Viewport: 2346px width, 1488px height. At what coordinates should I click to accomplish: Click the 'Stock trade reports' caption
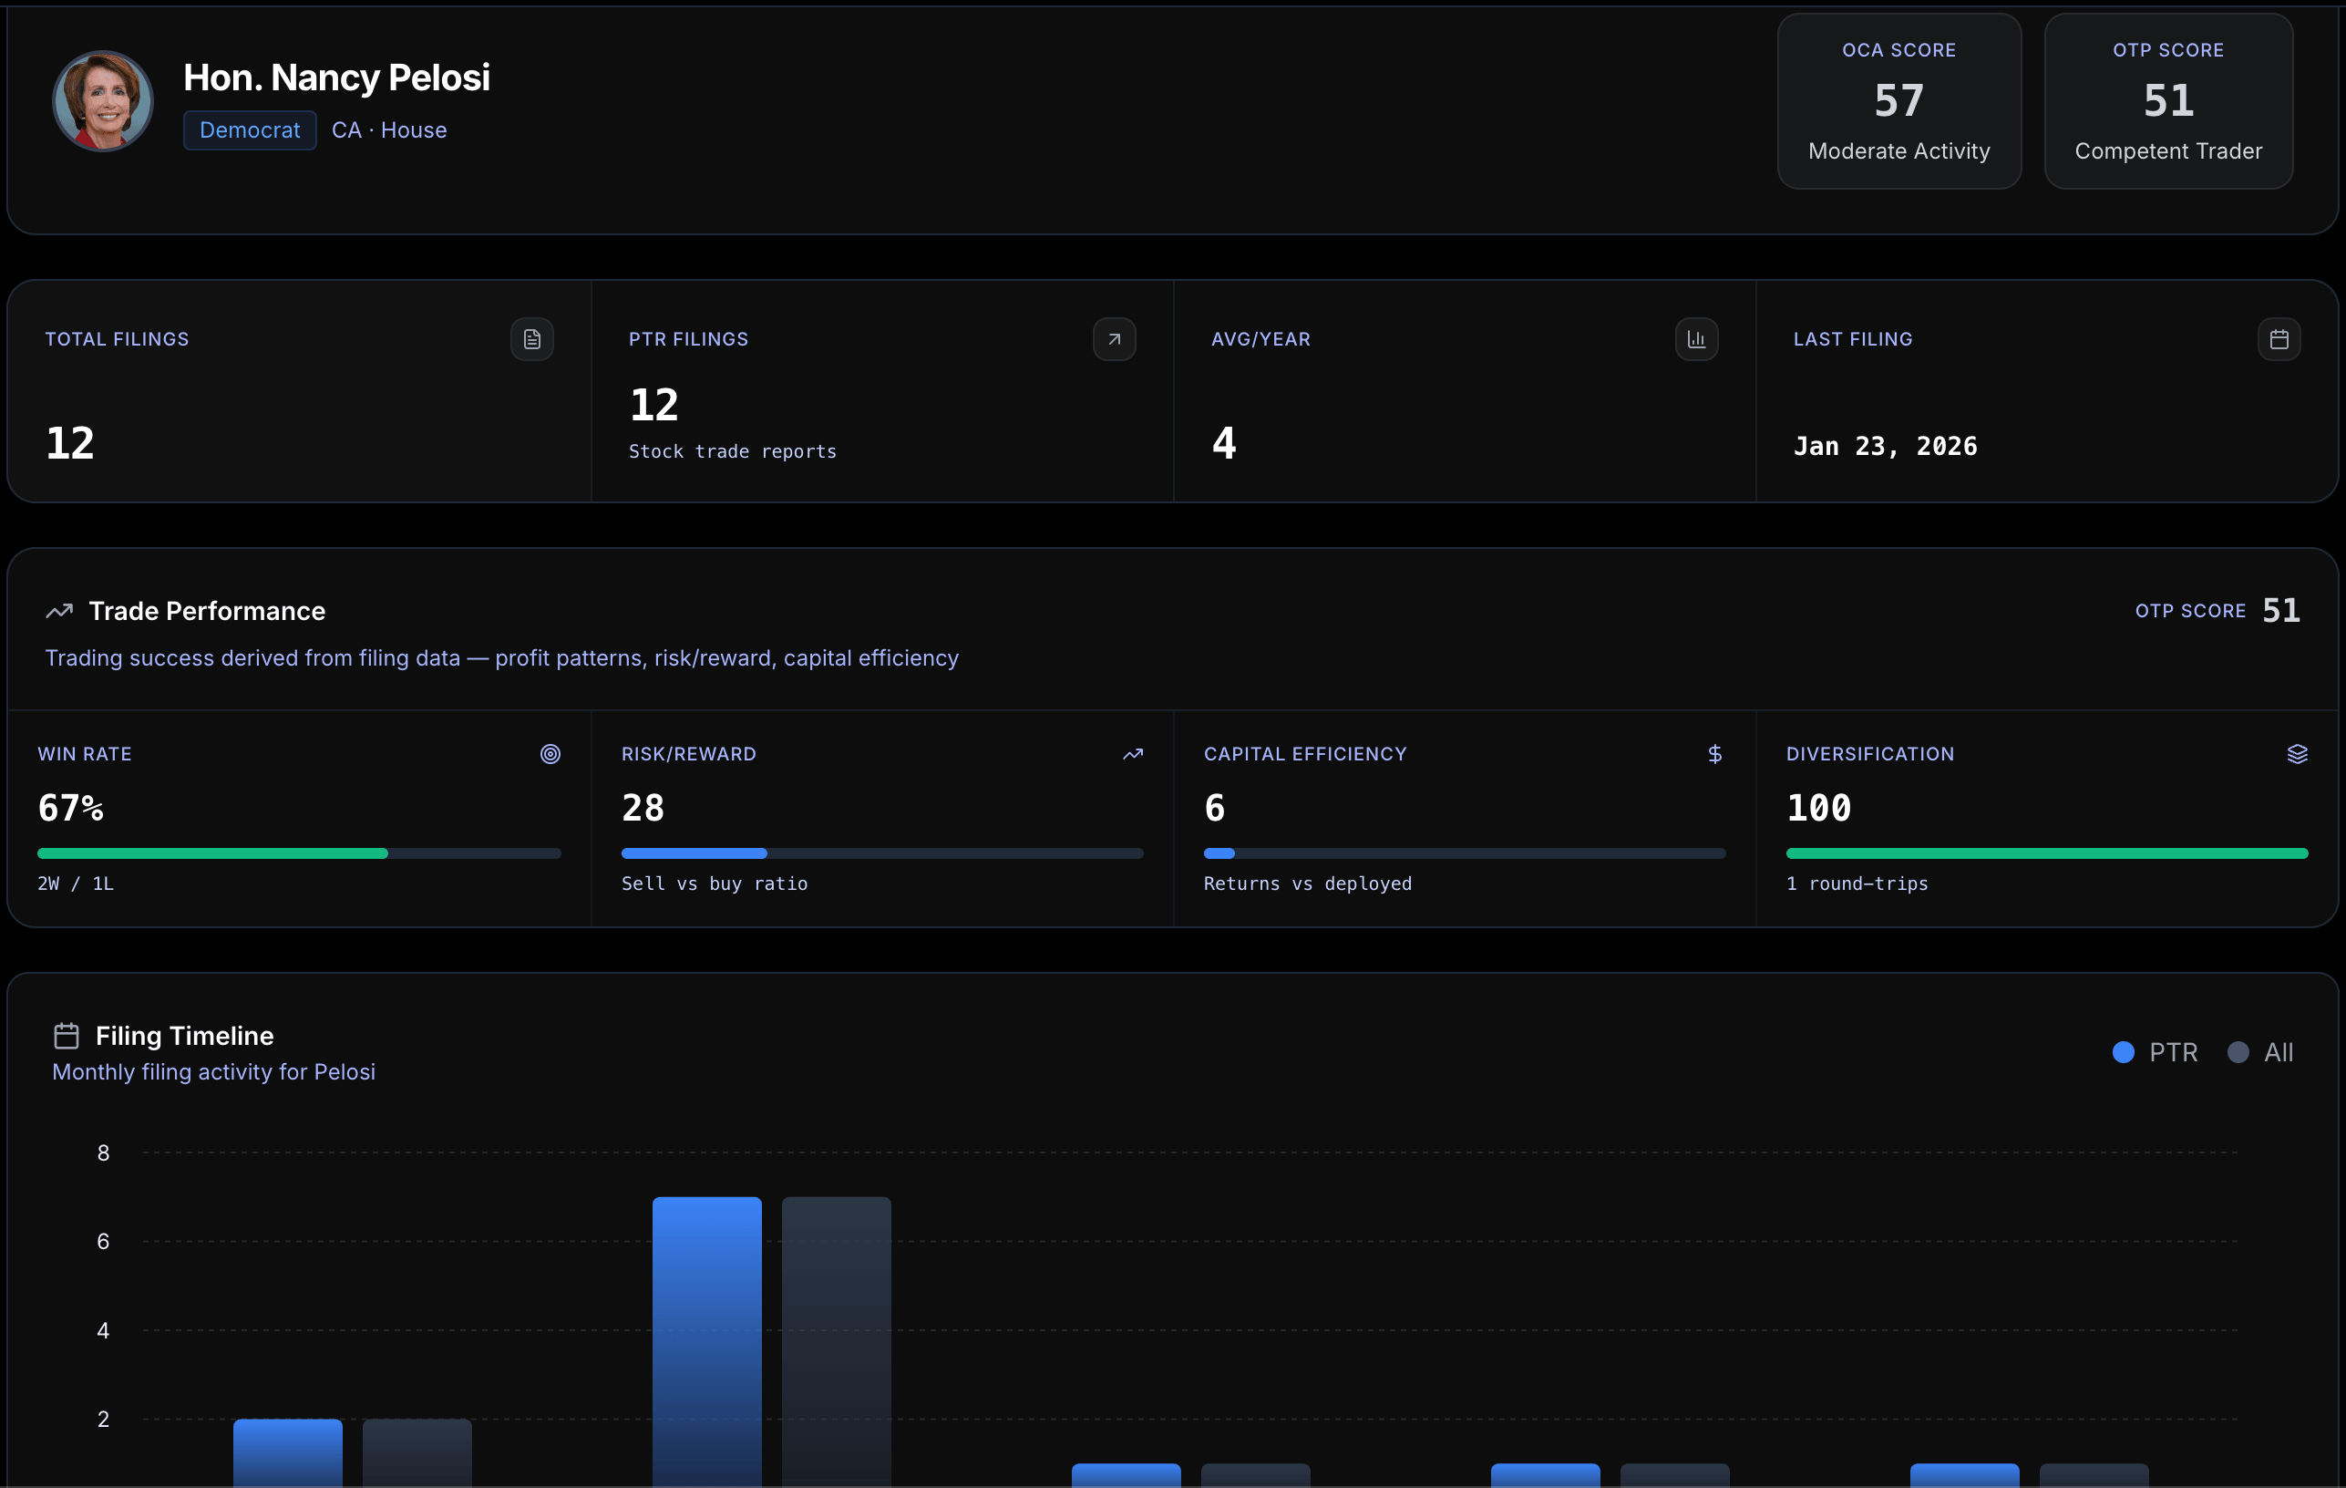coord(733,451)
